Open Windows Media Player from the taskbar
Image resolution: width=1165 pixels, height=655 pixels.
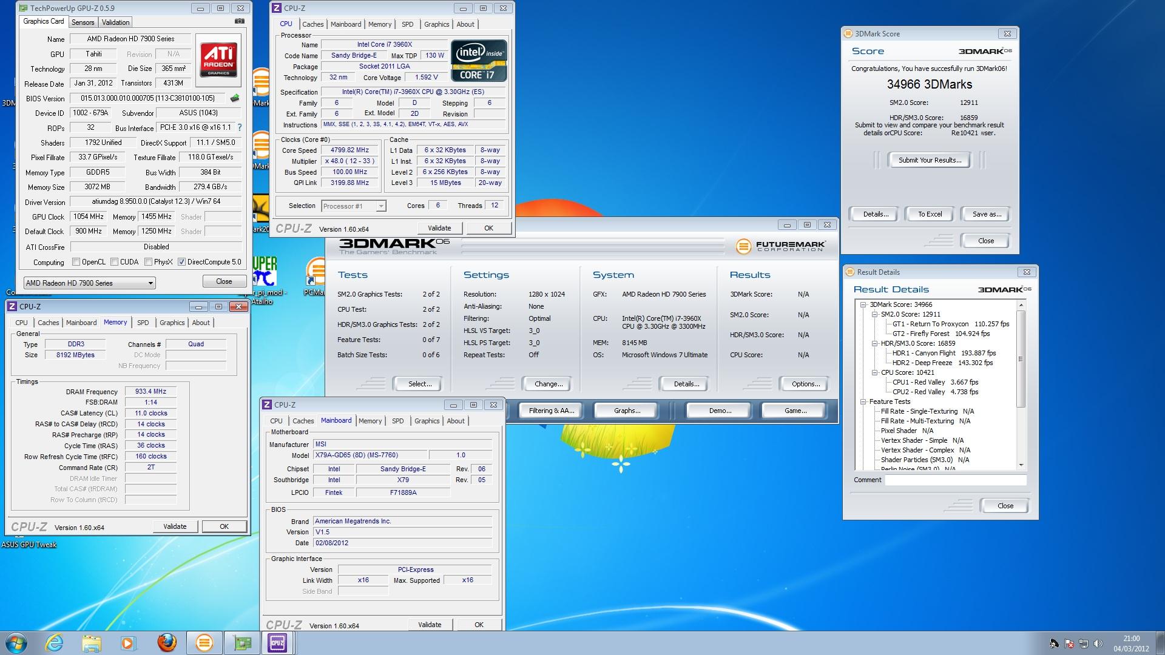[128, 643]
